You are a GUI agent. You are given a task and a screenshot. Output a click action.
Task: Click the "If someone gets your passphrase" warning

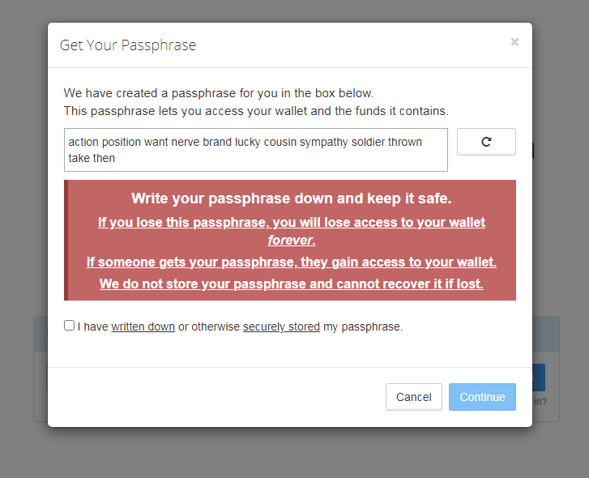click(292, 262)
